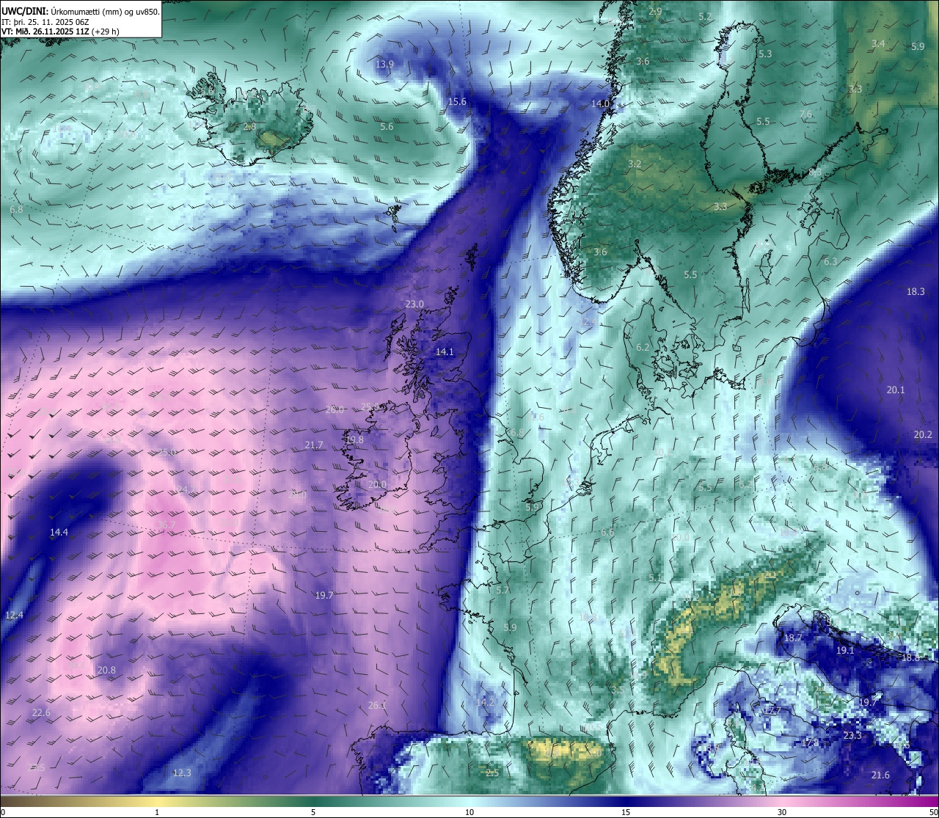Screen dimensions: 939x818
Task: Select the 15.6 value label
Action: point(458,102)
